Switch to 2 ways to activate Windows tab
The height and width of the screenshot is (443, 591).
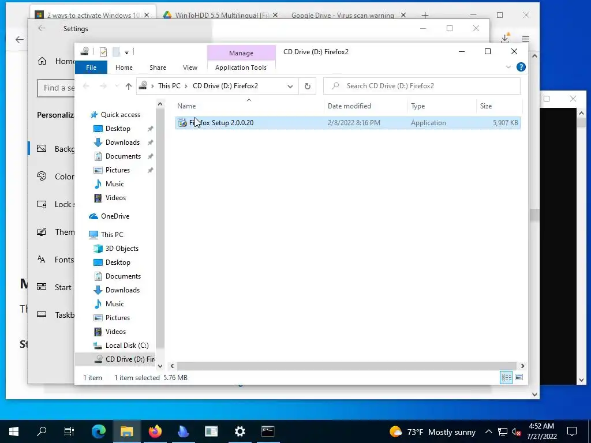pyautogui.click(x=92, y=15)
